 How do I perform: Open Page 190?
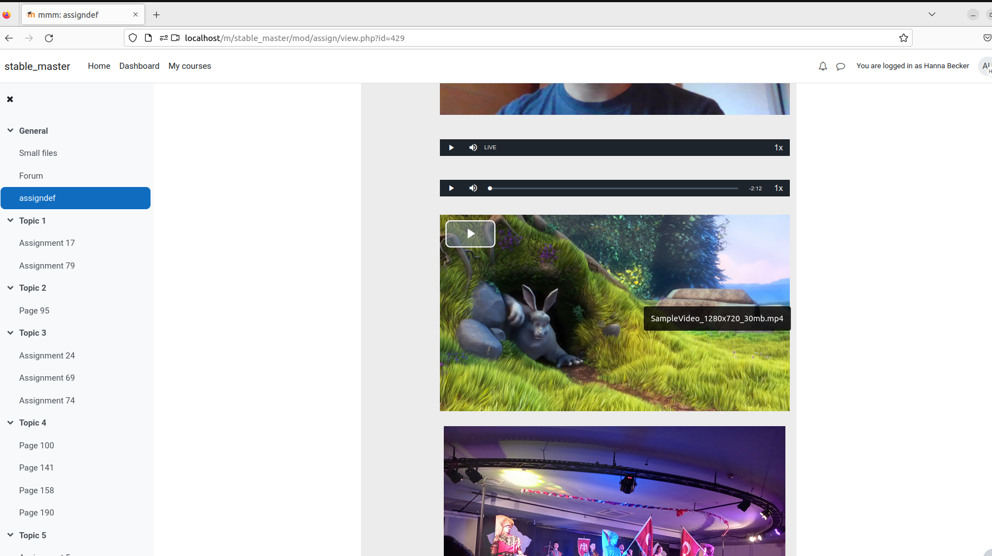coord(37,513)
